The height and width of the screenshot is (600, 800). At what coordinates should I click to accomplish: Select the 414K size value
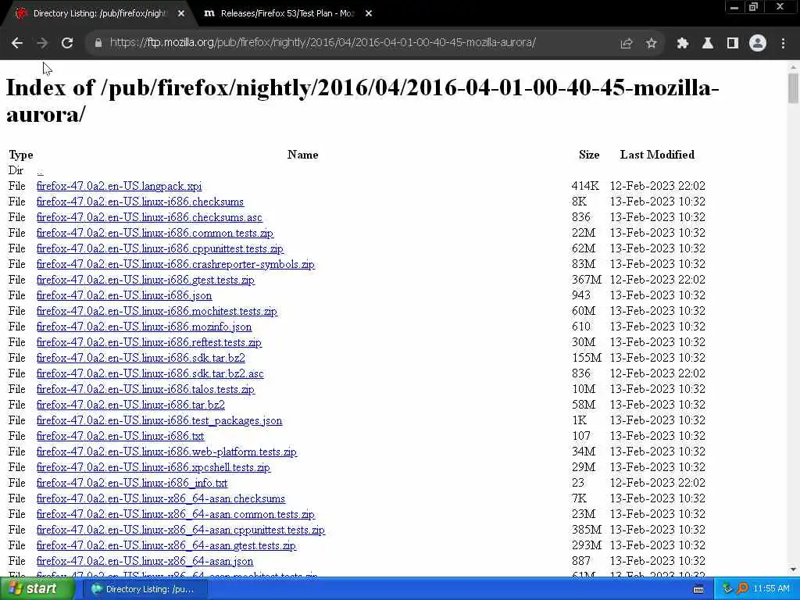[585, 186]
